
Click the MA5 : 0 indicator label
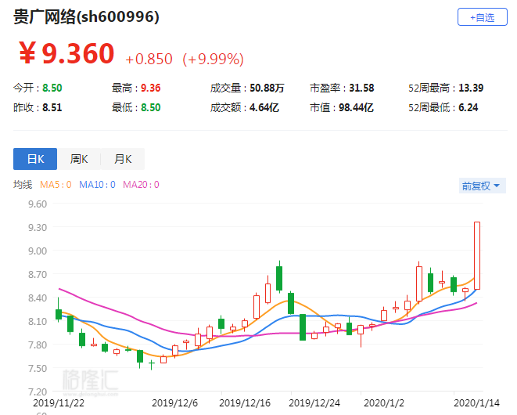pyautogui.click(x=56, y=185)
